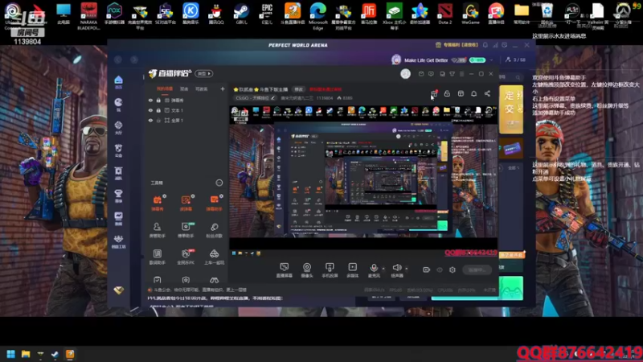
Task: Click the data chart icon in Arena sidebar
Action: (118, 218)
